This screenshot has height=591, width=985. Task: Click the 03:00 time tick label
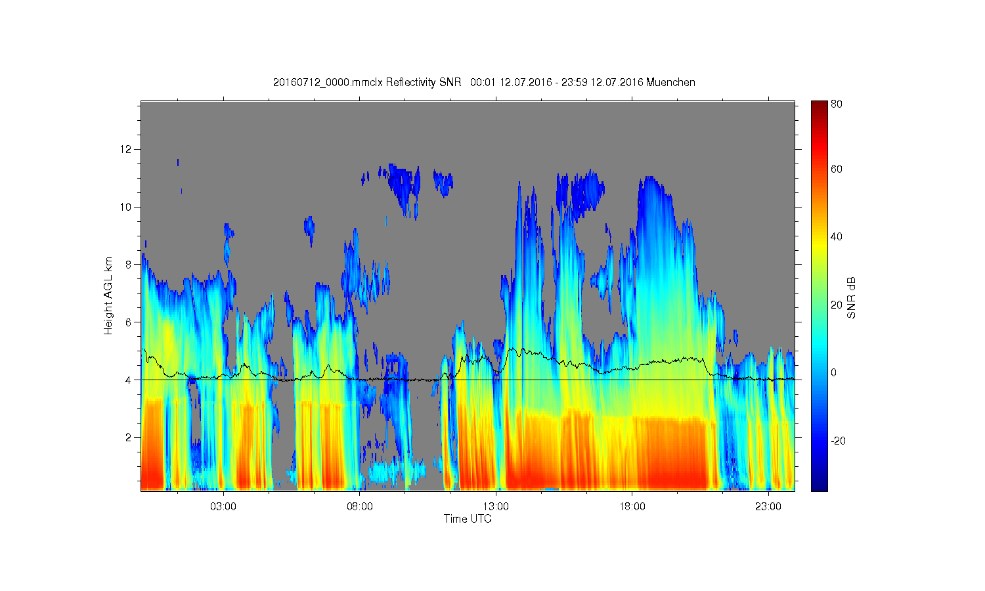pos(223,507)
